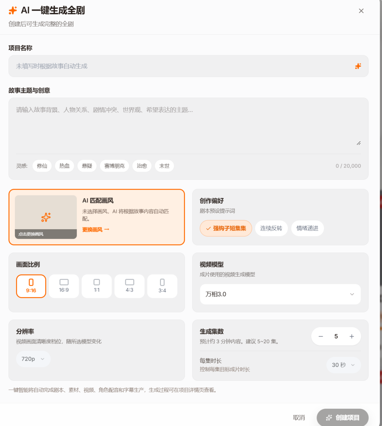Increase 生成集数 with plus button
Screen dimensions: 382x426
point(352,336)
